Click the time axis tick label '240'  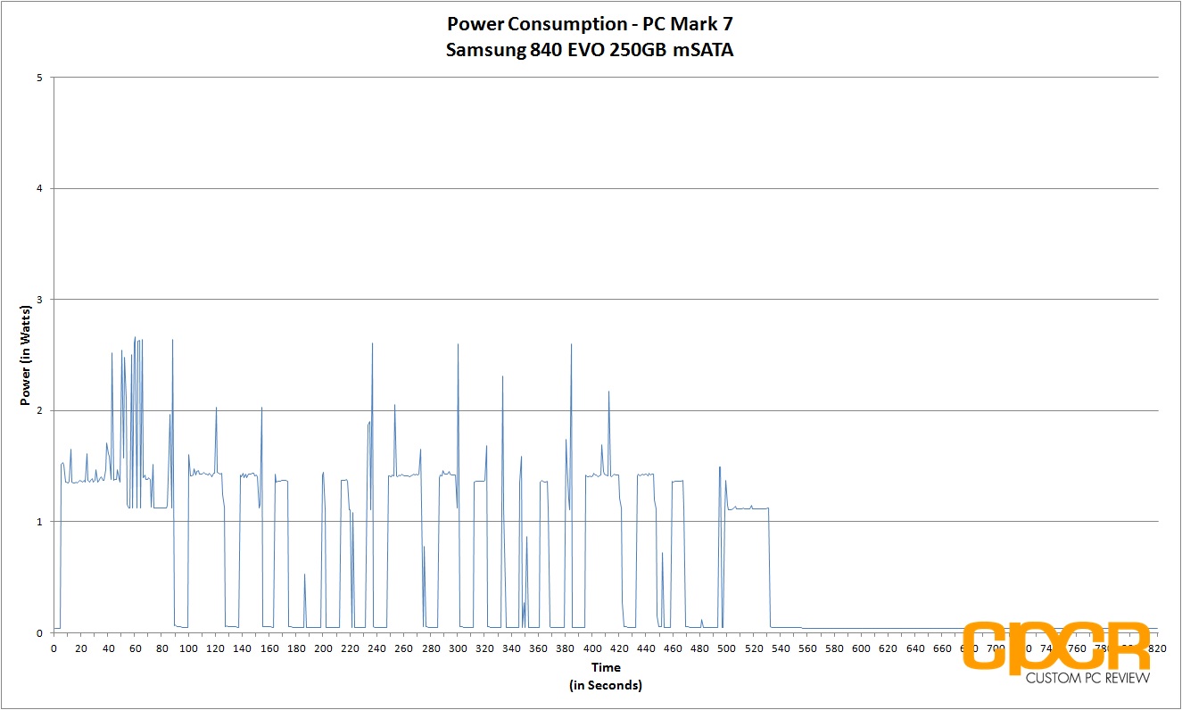(x=376, y=648)
